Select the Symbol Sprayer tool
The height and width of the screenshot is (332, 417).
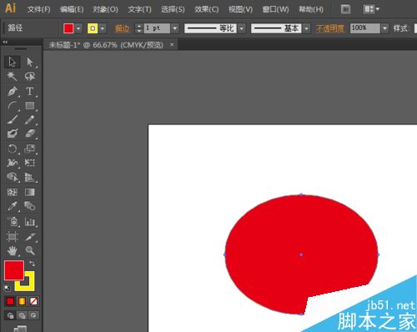point(13,222)
